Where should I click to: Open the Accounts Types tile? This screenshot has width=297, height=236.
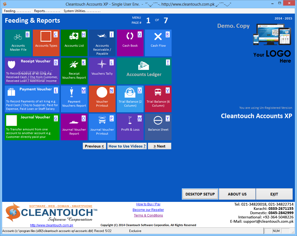46,43
